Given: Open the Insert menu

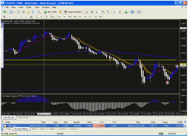Looking at the screenshot, I should pos(21,7).
